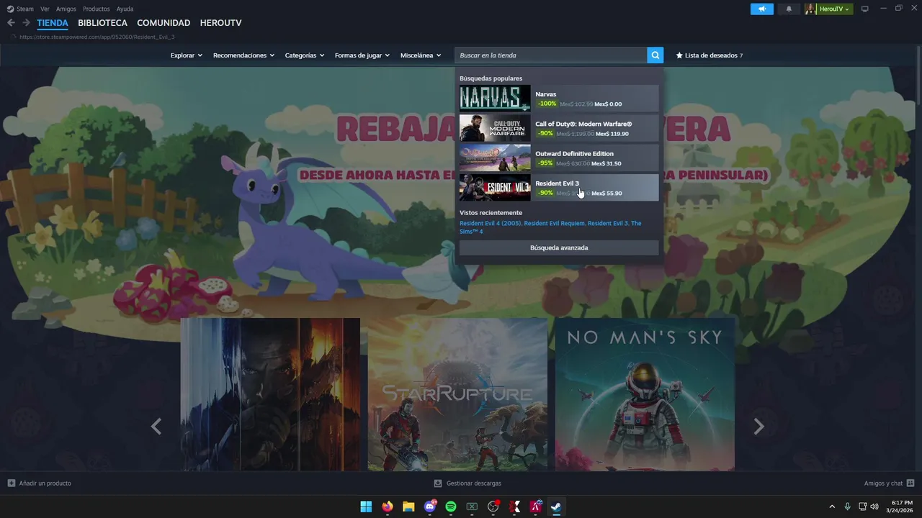Click The Sims 4 recent link
The height and width of the screenshot is (518, 922).
(471, 232)
